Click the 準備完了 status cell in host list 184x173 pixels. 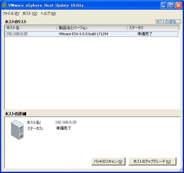point(145,34)
